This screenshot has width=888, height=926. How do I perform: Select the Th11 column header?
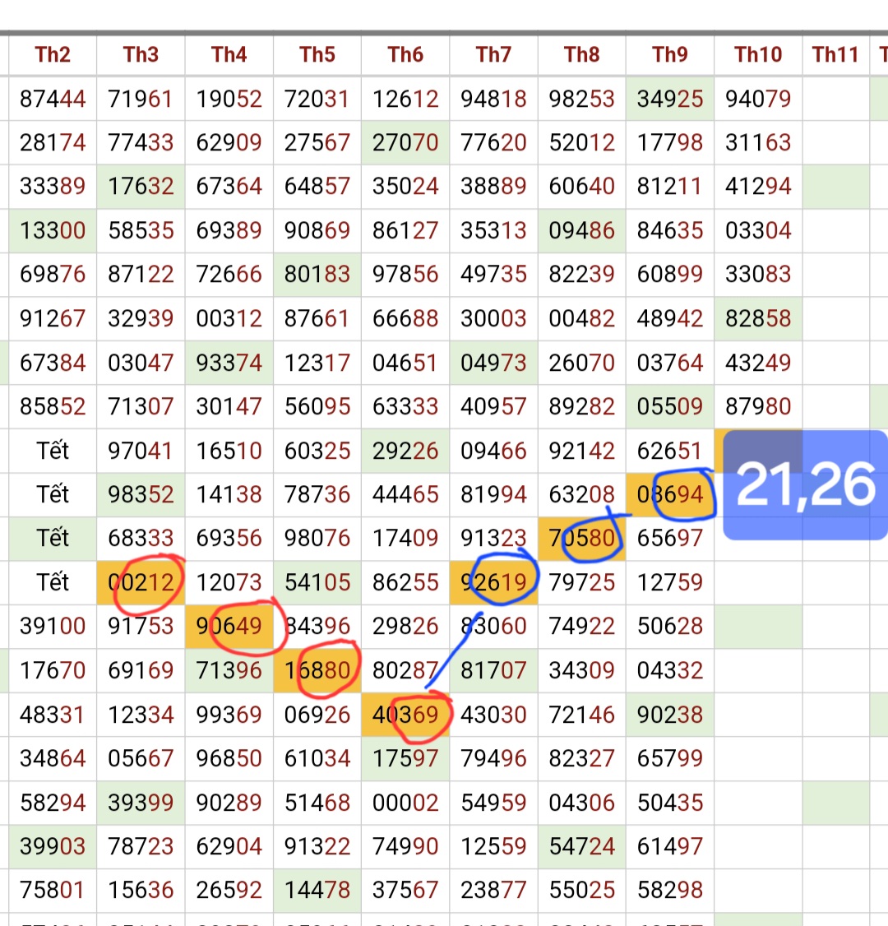pos(835,55)
